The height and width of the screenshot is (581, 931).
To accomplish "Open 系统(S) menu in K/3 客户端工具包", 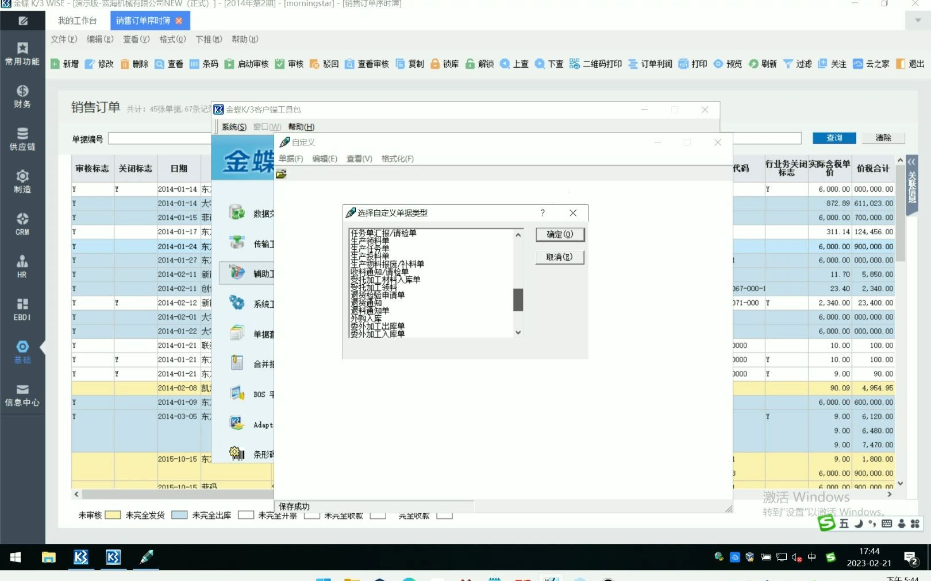I will pyautogui.click(x=234, y=127).
